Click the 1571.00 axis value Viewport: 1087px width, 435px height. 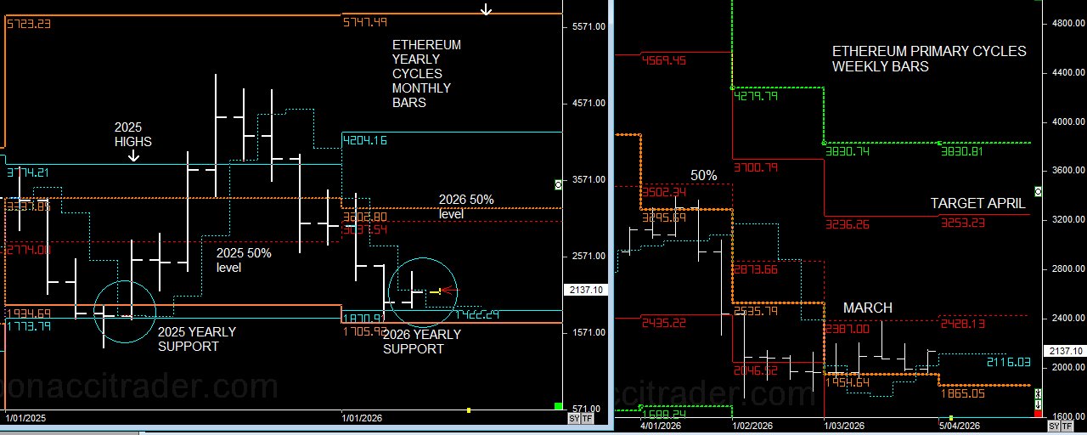click(588, 332)
